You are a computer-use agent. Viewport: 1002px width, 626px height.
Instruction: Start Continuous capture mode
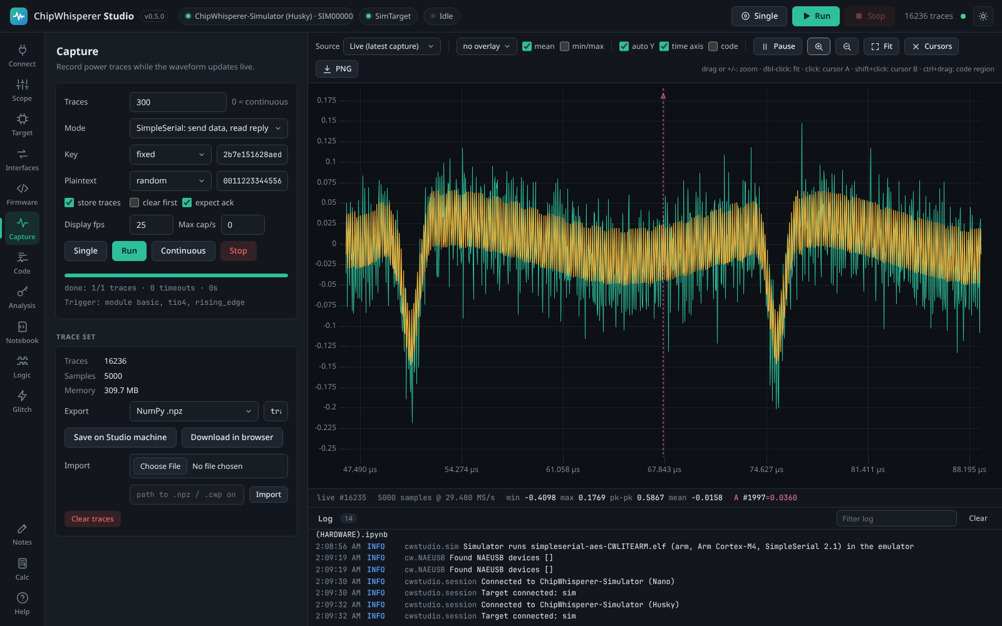183,251
